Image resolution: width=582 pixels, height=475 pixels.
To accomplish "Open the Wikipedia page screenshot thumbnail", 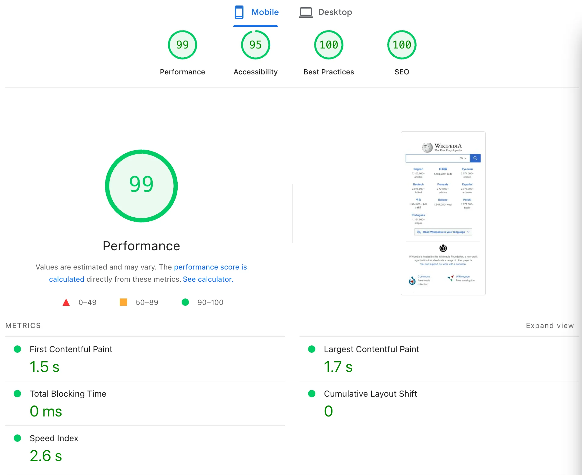I will click(443, 213).
